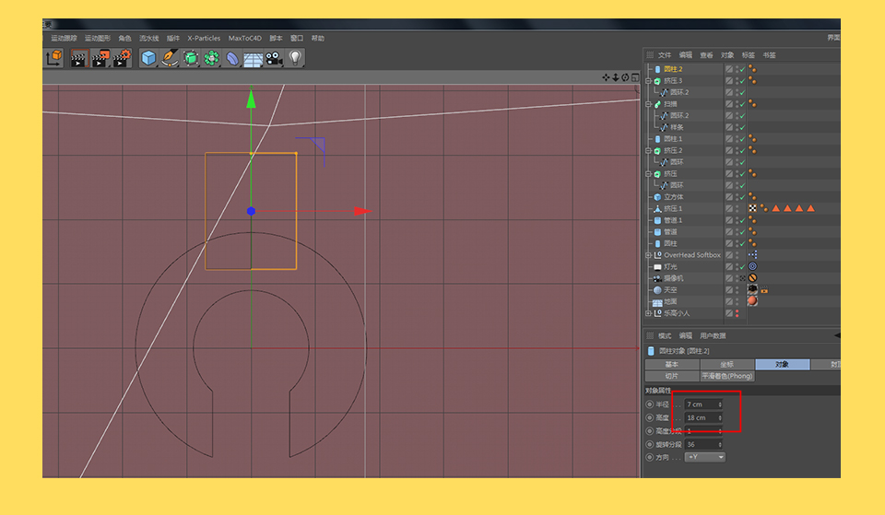Click the 高度 18 cm field
Viewport: 885px width, 515px height.
[x=703, y=418]
